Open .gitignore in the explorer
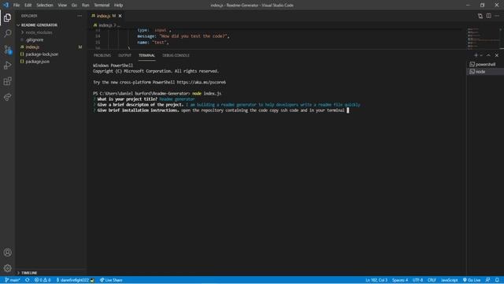 click(35, 40)
